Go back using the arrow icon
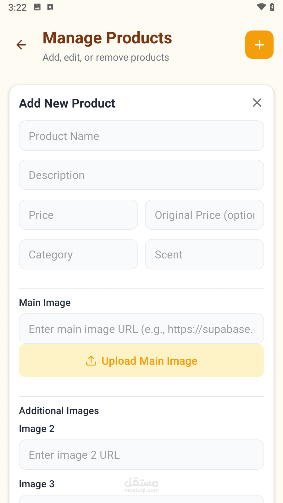The image size is (283, 503). click(x=21, y=45)
